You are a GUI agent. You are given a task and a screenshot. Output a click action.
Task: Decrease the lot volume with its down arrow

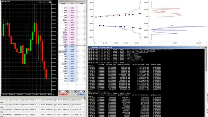point(69,92)
